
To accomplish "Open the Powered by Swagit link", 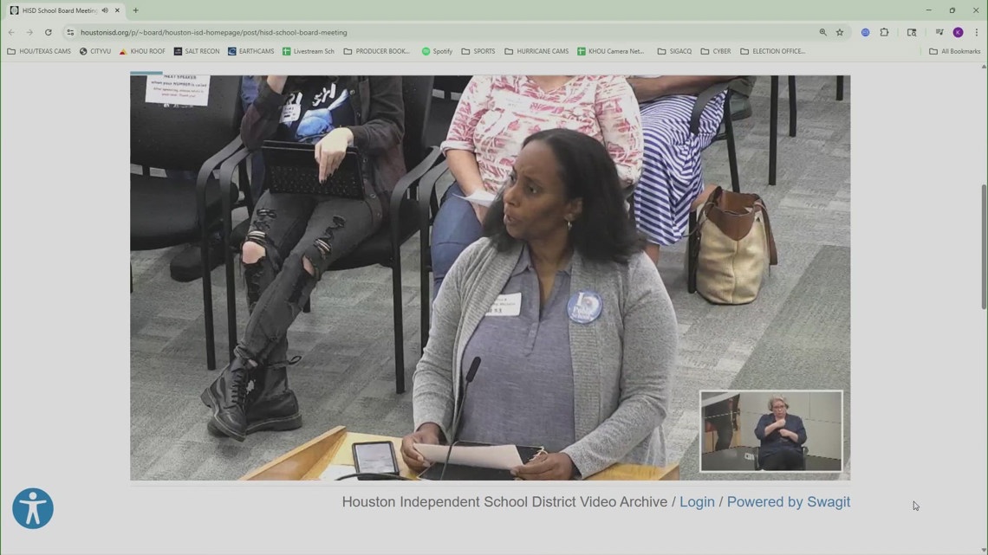I will tap(788, 501).
